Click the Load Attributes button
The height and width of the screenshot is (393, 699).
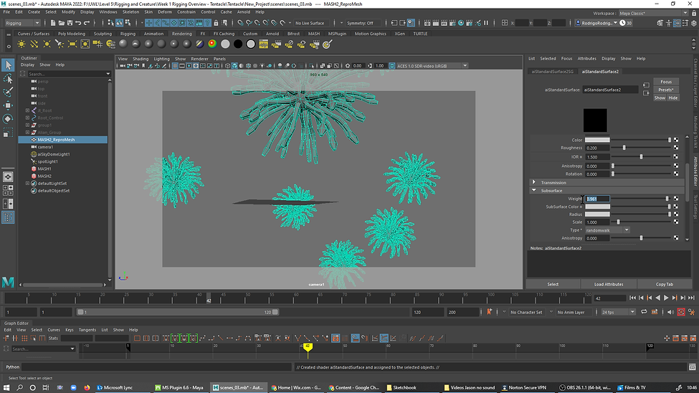(x=609, y=284)
